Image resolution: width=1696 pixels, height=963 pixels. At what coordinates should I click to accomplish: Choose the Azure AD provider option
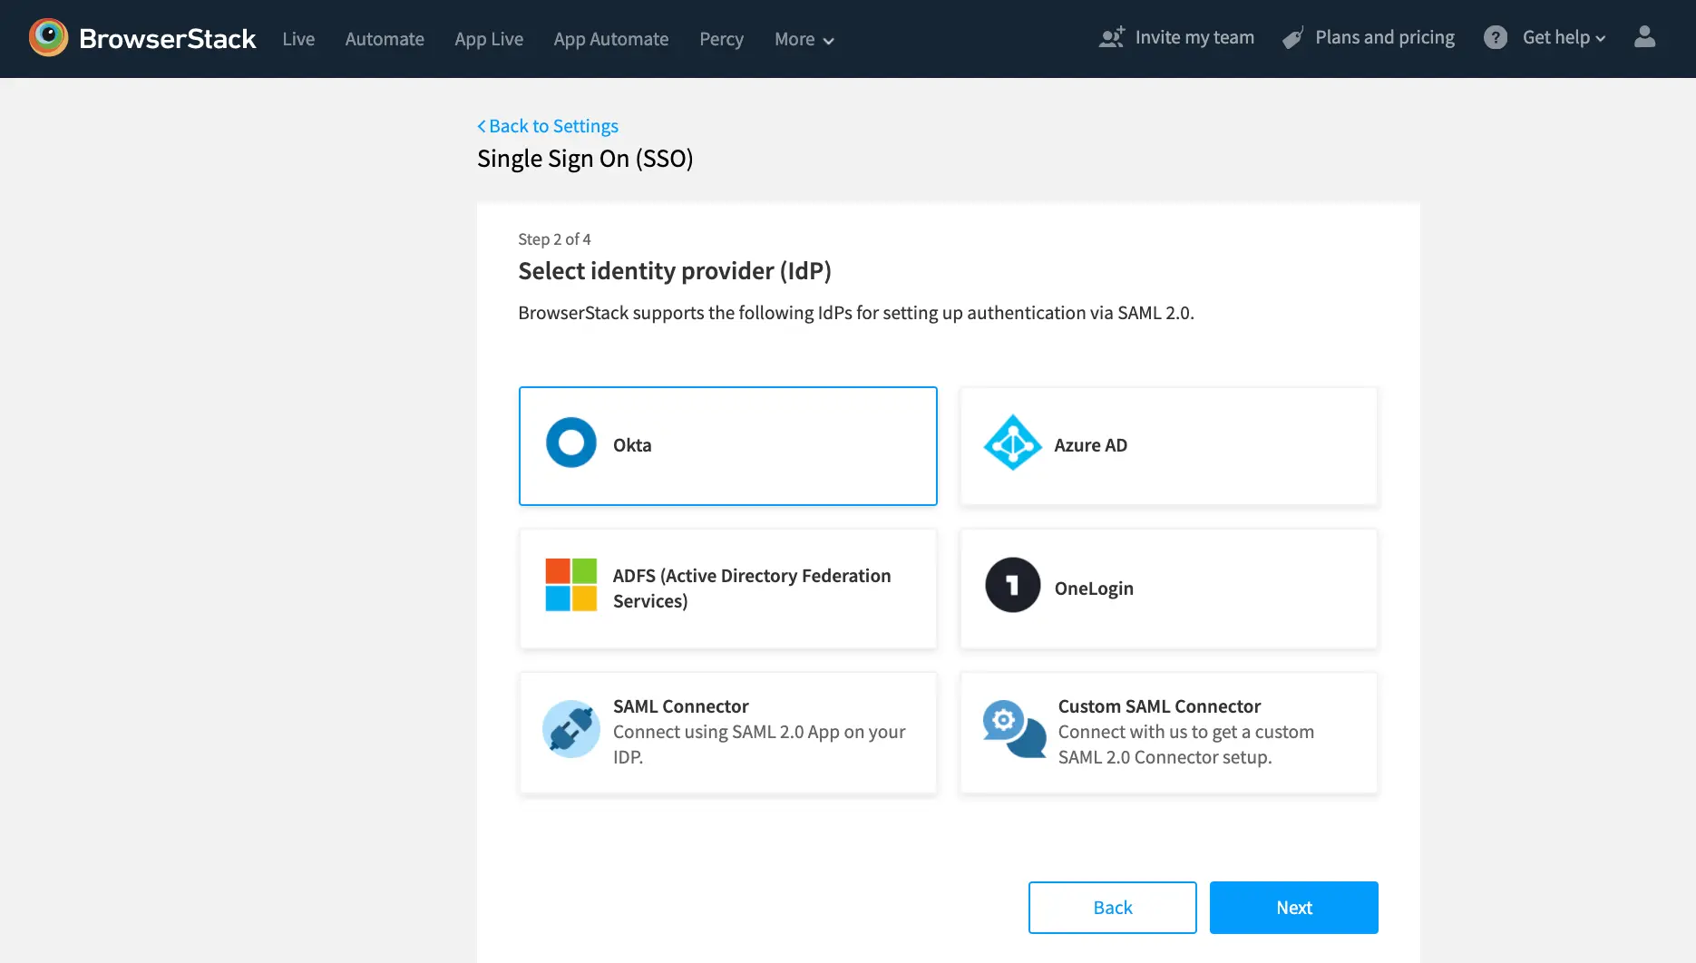pos(1168,446)
